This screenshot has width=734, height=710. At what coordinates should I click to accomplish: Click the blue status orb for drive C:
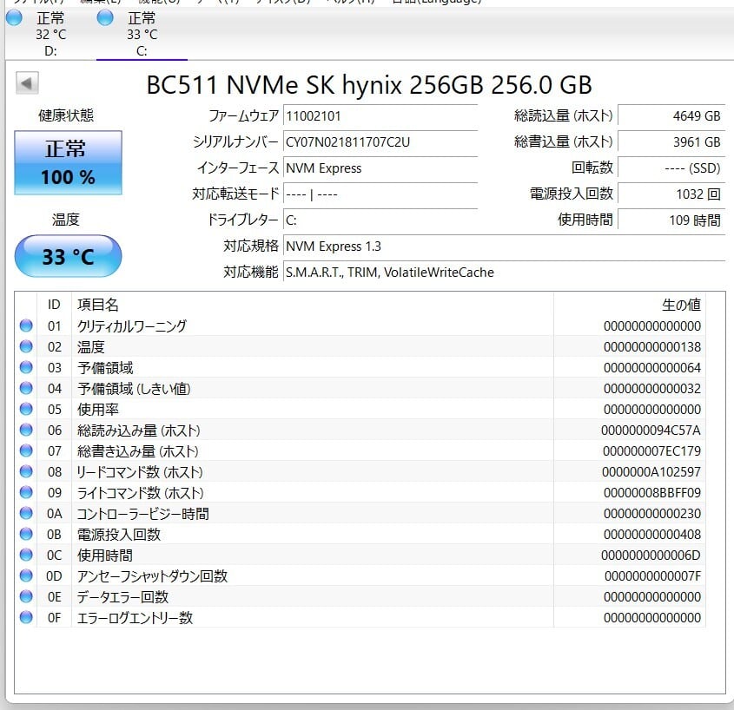(105, 18)
